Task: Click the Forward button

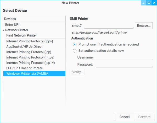Action: pyautogui.click(x=144, y=117)
